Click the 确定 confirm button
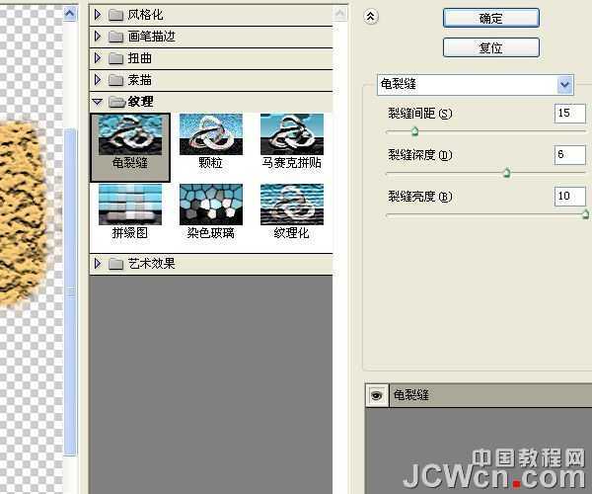This screenshot has width=592, height=494. click(490, 18)
